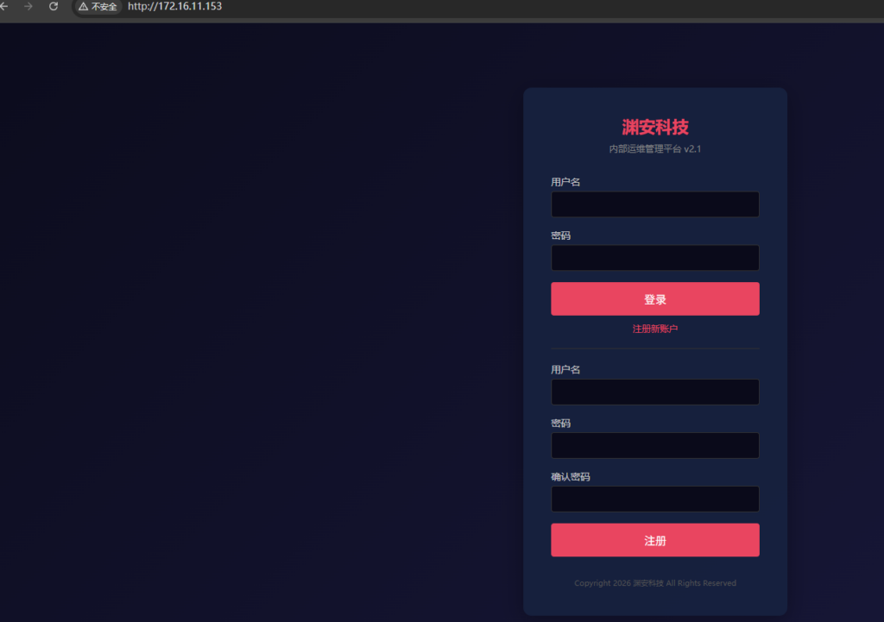The width and height of the screenshot is (884, 622).
Task: Click the 用户名 label under 注册新账户
Action: point(565,370)
